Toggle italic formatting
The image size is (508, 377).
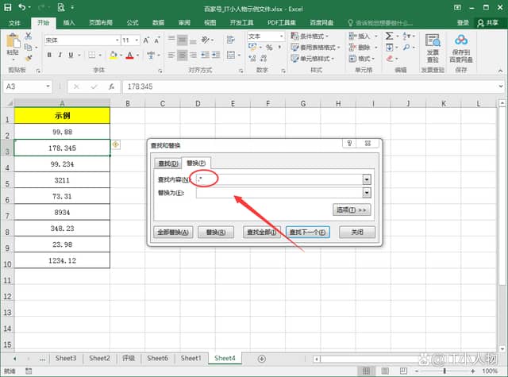click(60, 55)
